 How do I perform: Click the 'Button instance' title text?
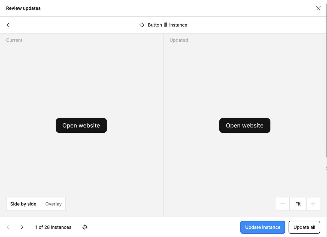click(168, 25)
